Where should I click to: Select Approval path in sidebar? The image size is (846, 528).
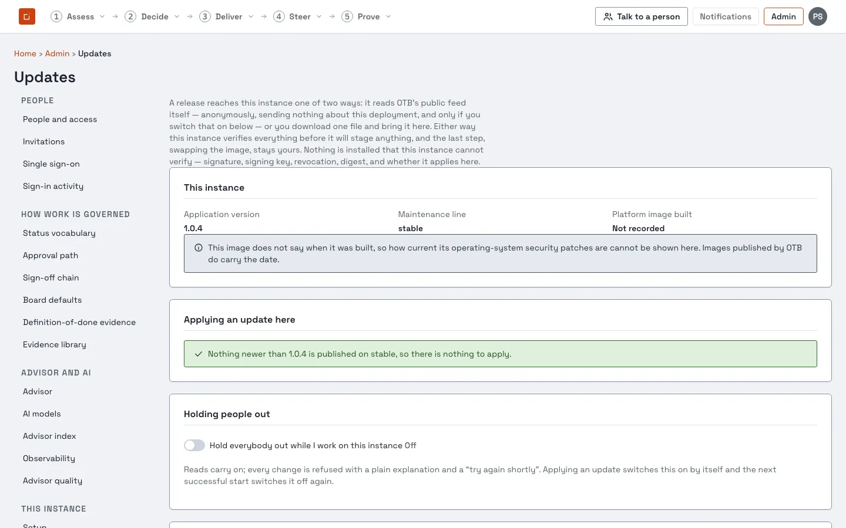coord(51,255)
